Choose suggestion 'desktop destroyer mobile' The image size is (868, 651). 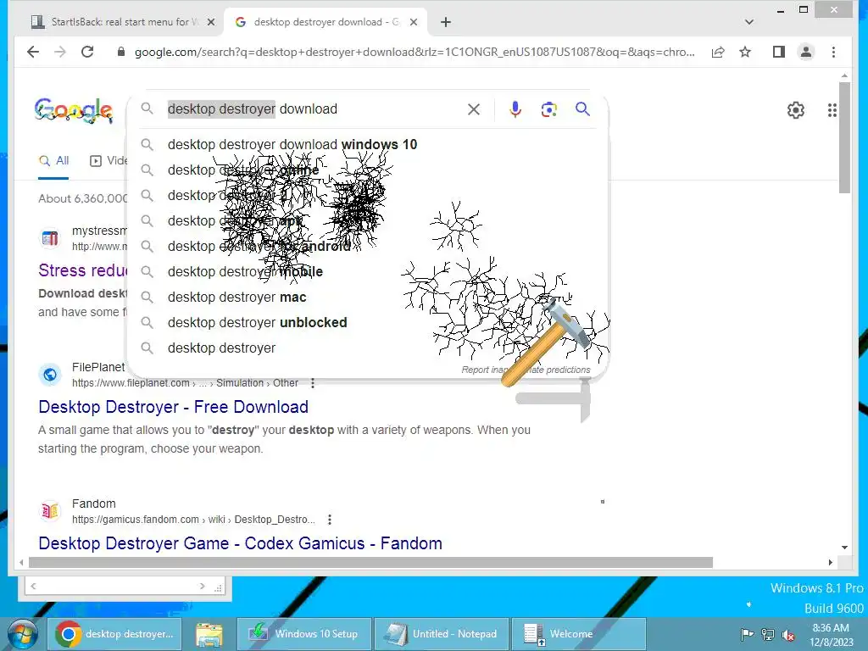pos(245,272)
